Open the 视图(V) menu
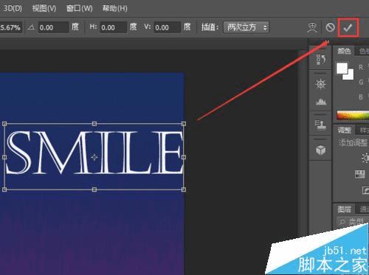The image size is (369, 275). coord(44,8)
